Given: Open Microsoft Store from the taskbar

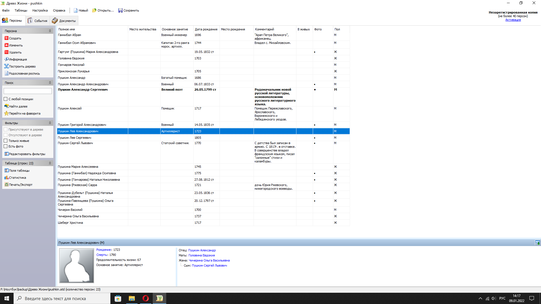Looking at the screenshot, I should point(118,298).
